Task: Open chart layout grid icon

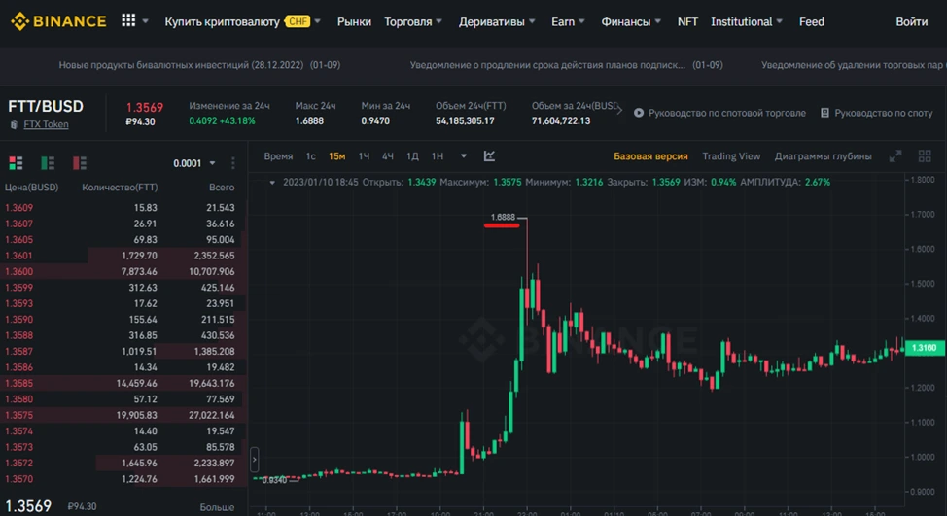Action: point(924,156)
